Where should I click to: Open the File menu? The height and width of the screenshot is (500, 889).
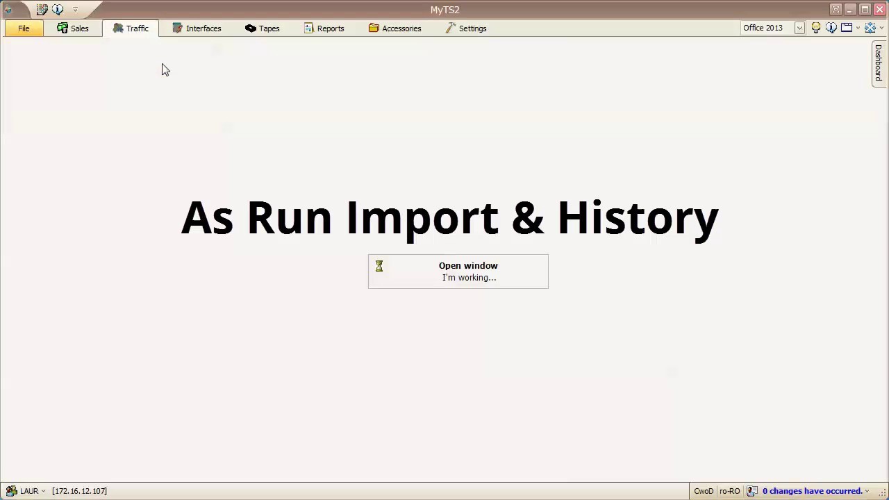(x=24, y=28)
